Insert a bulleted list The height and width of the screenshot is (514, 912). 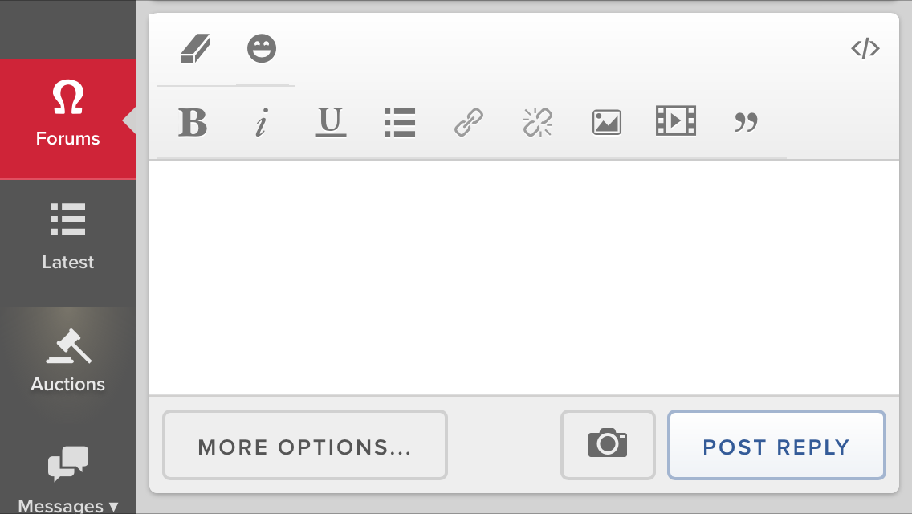tap(399, 123)
